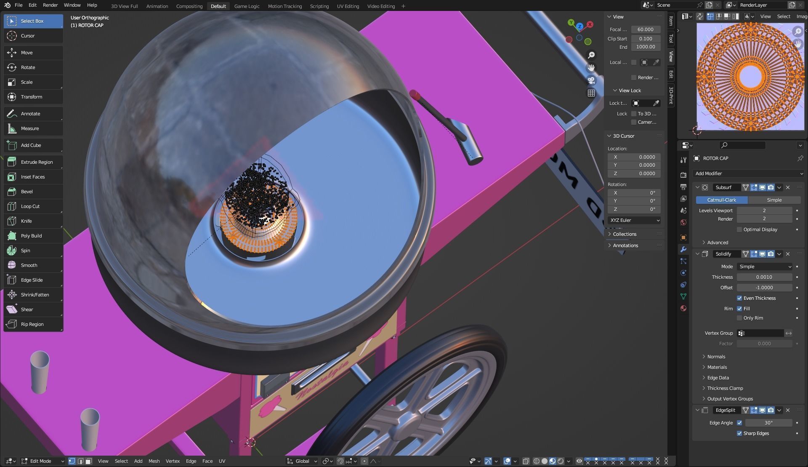Click the viewport zoom magnifier icon
The height and width of the screenshot is (467, 808).
(x=591, y=55)
